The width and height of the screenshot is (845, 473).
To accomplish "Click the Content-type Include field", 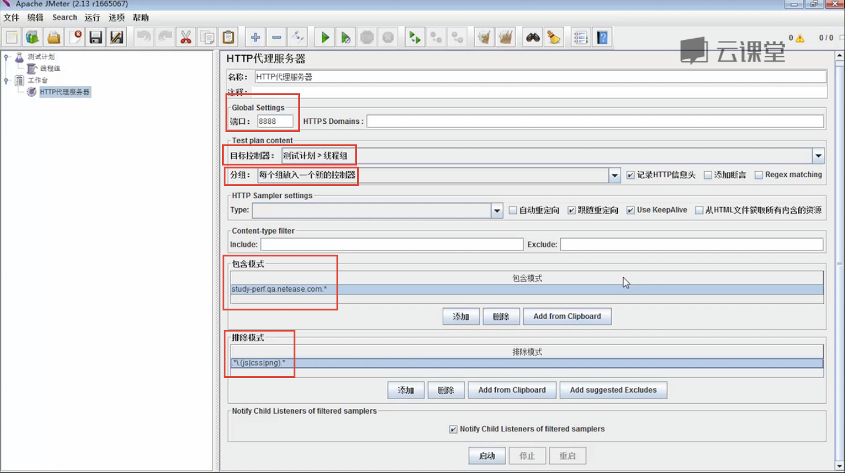I will [392, 244].
